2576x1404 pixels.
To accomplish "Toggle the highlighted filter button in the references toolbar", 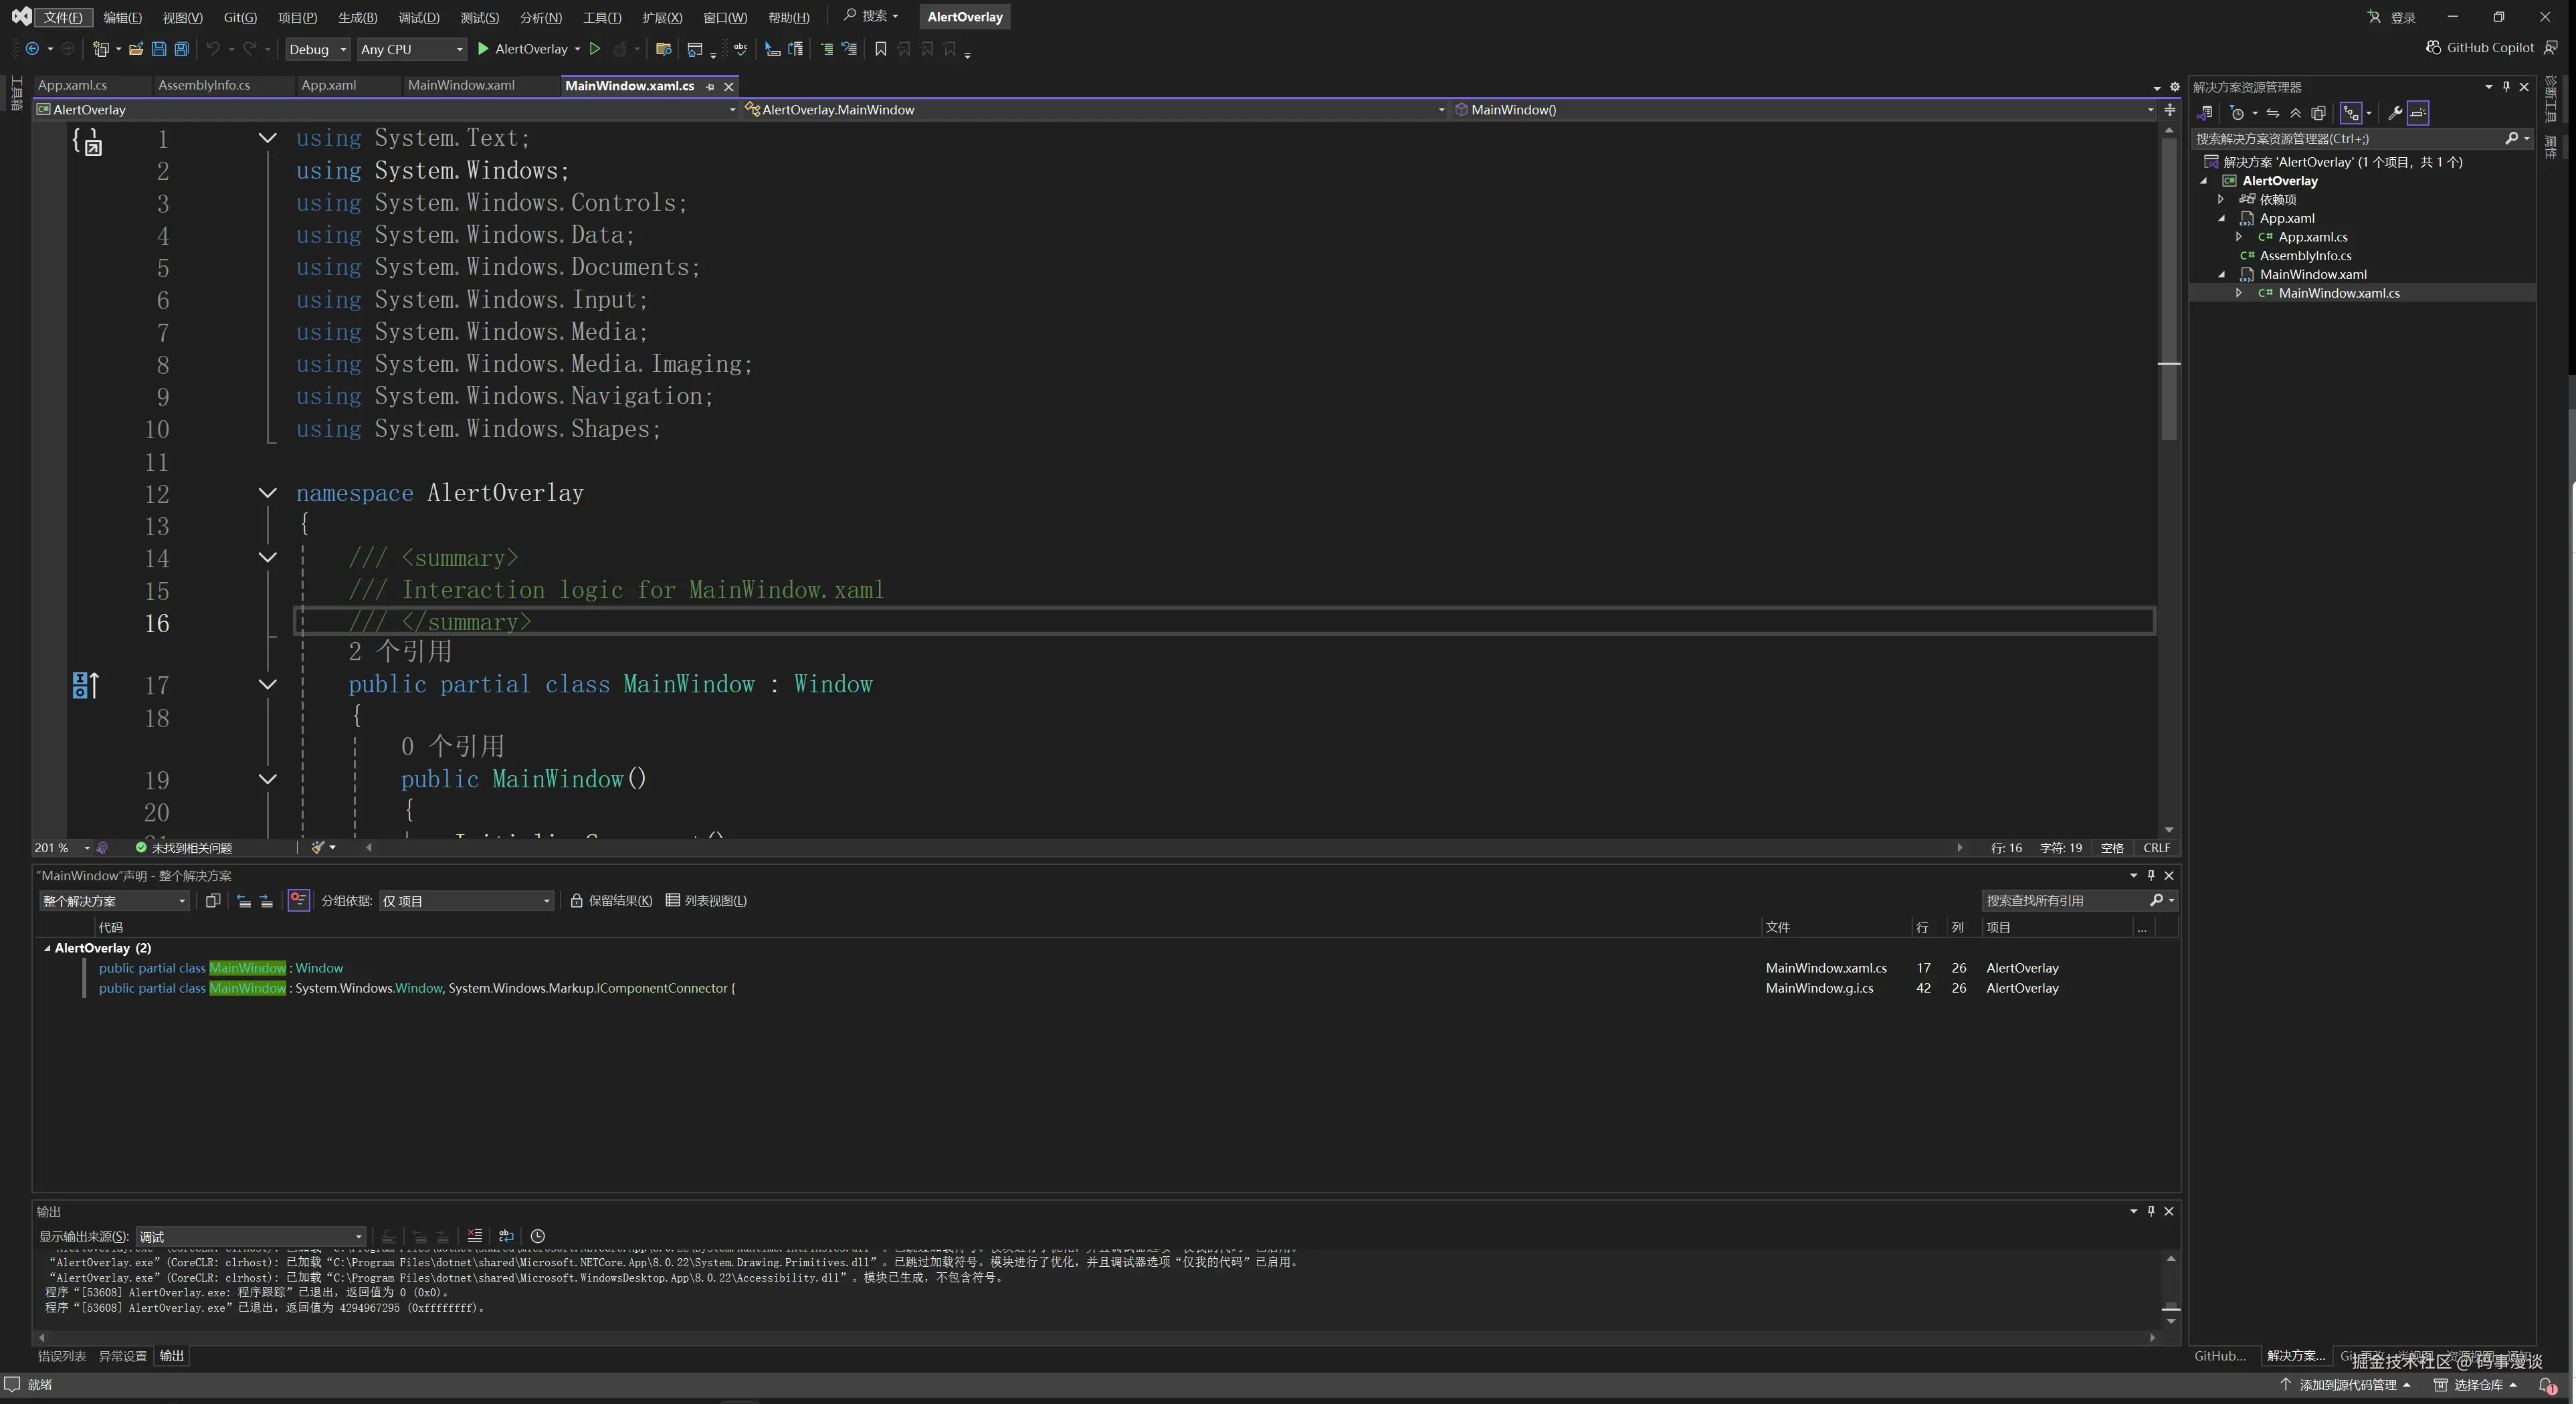I will point(298,901).
